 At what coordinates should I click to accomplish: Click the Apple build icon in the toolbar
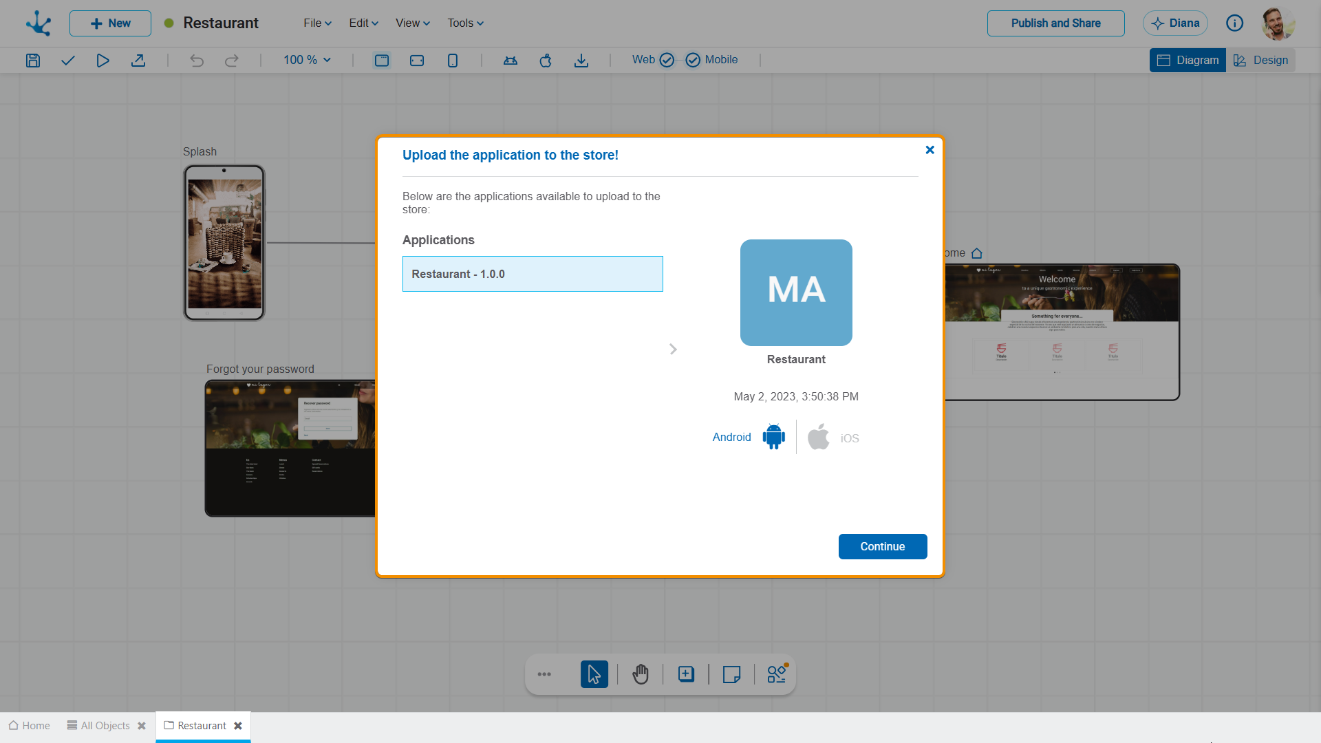tap(546, 61)
